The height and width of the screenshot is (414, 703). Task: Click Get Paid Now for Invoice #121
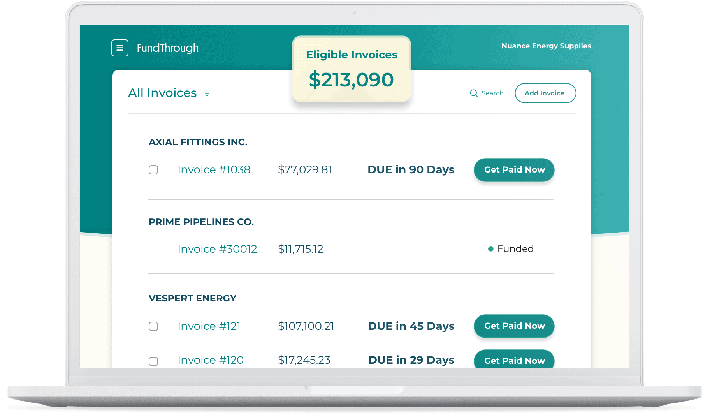pyautogui.click(x=514, y=326)
